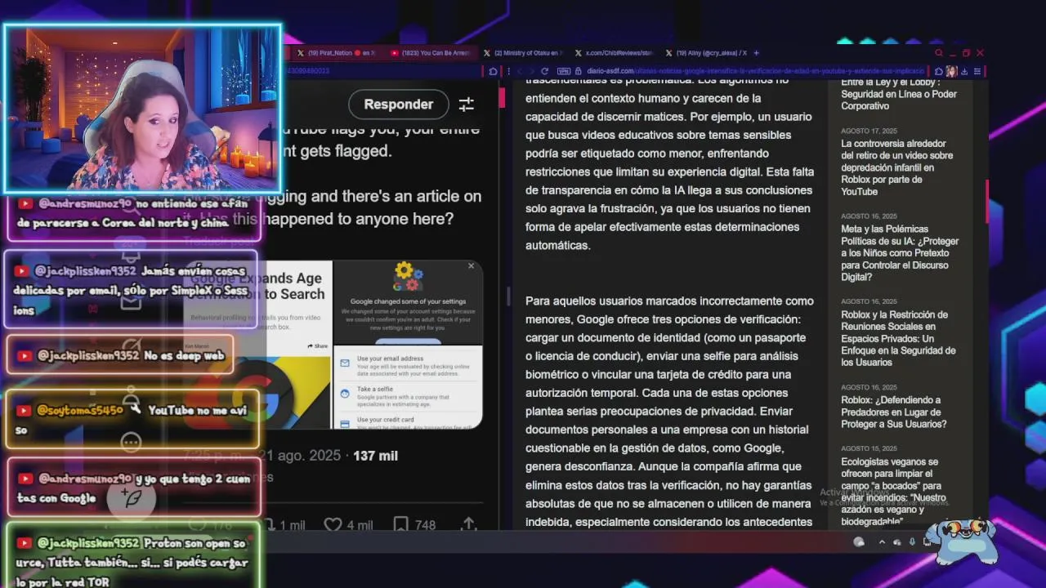Open a new browser tab with plus
Image resolution: width=1046 pixels, height=588 pixels.
click(756, 53)
